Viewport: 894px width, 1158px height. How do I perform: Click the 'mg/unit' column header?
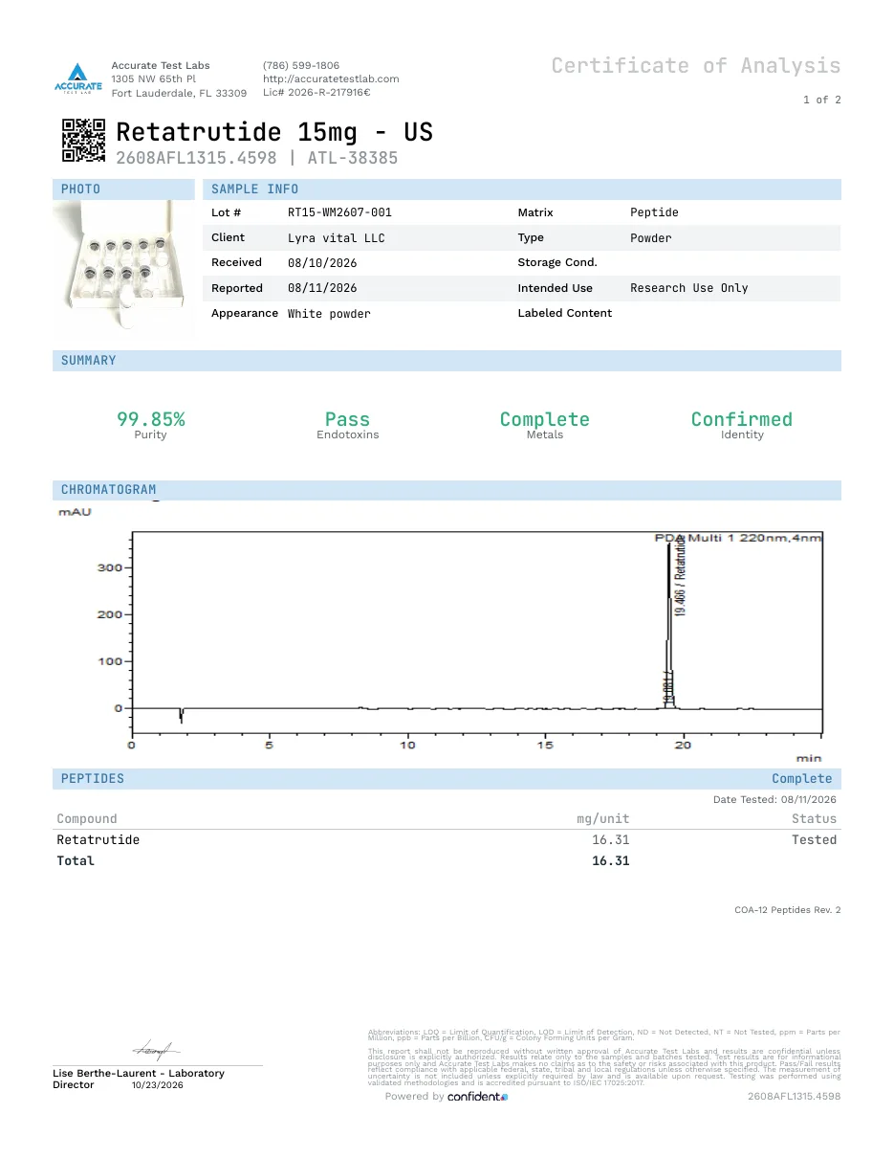pyautogui.click(x=603, y=818)
